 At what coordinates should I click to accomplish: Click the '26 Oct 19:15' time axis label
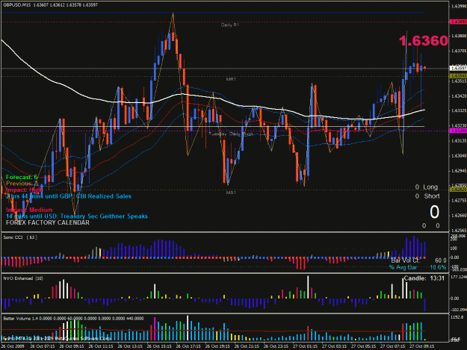[x=217, y=346]
